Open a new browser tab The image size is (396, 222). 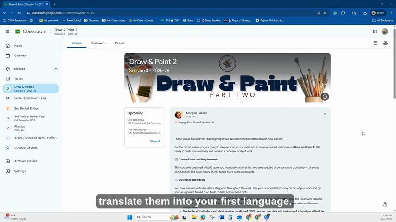54,4
